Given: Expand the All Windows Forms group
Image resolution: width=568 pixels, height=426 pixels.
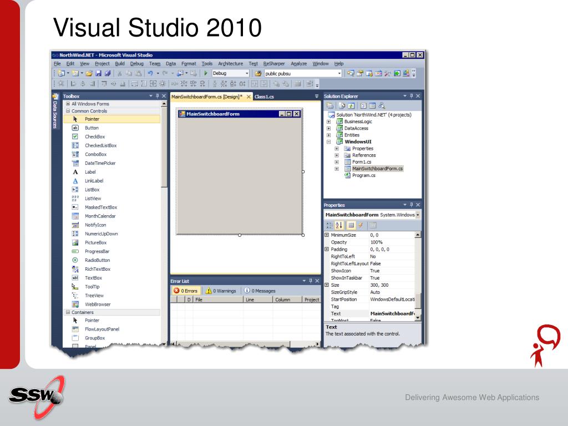Looking at the screenshot, I should [68, 104].
